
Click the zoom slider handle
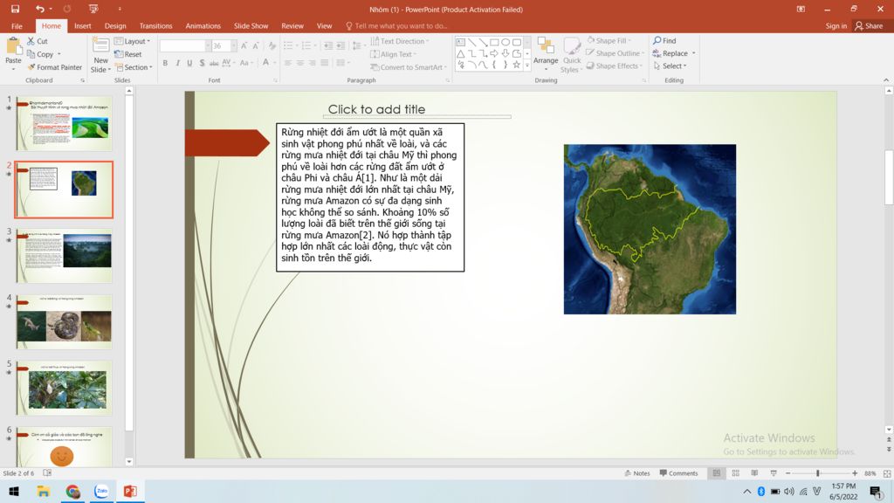point(817,473)
